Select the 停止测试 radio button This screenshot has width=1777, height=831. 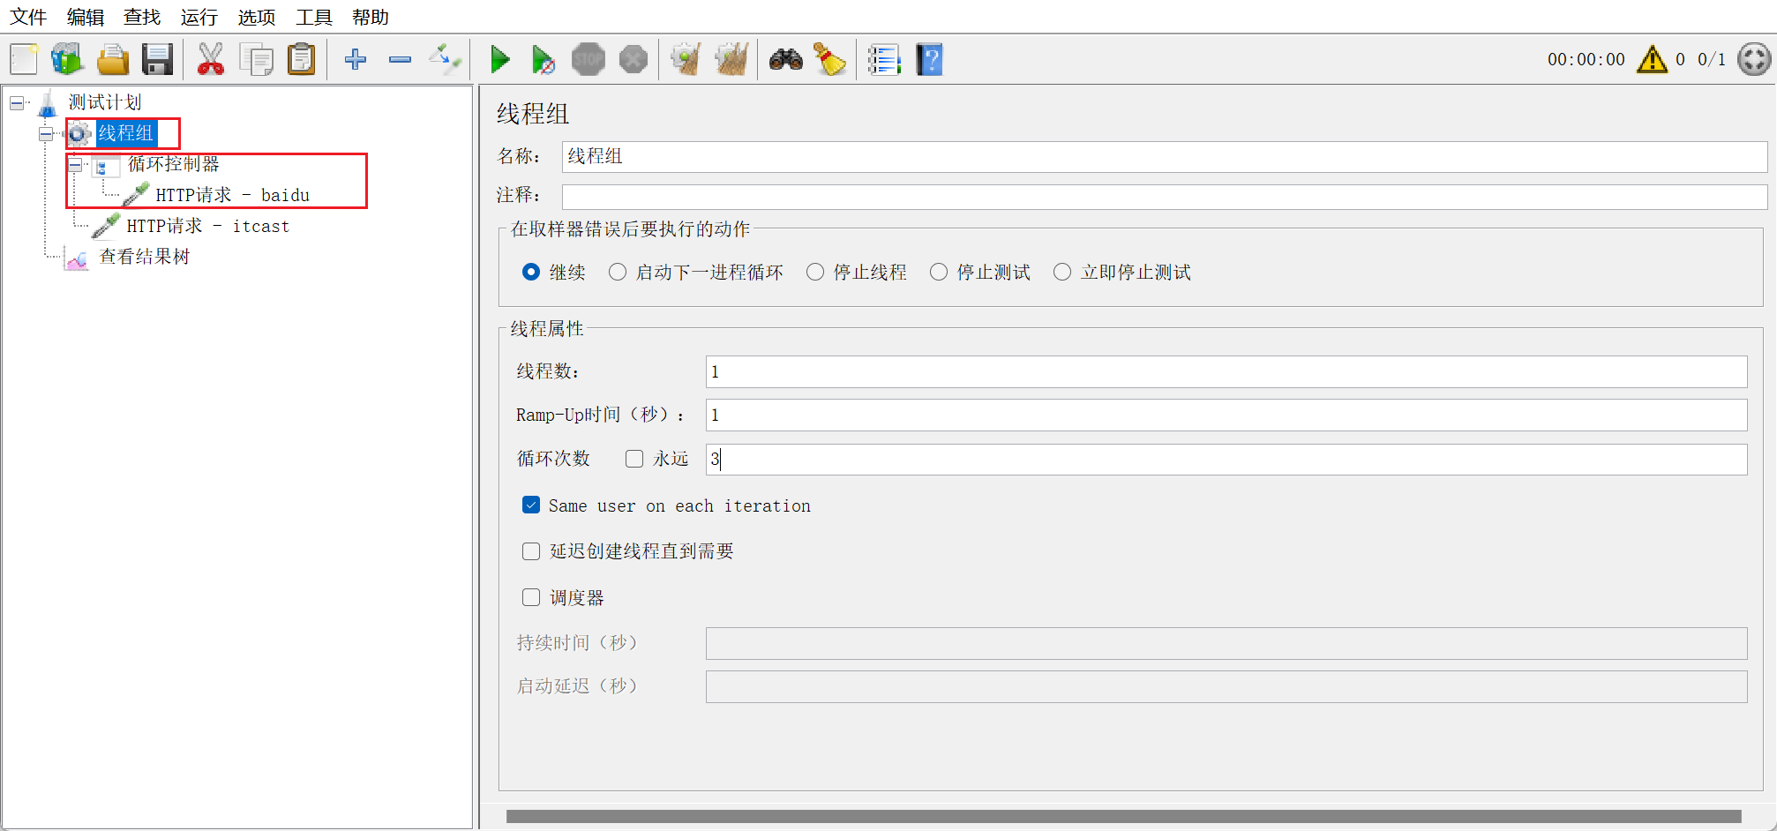[939, 272]
